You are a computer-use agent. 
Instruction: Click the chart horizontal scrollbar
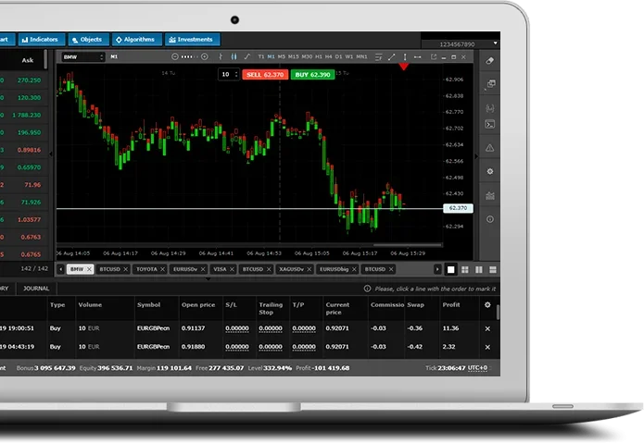407,245
